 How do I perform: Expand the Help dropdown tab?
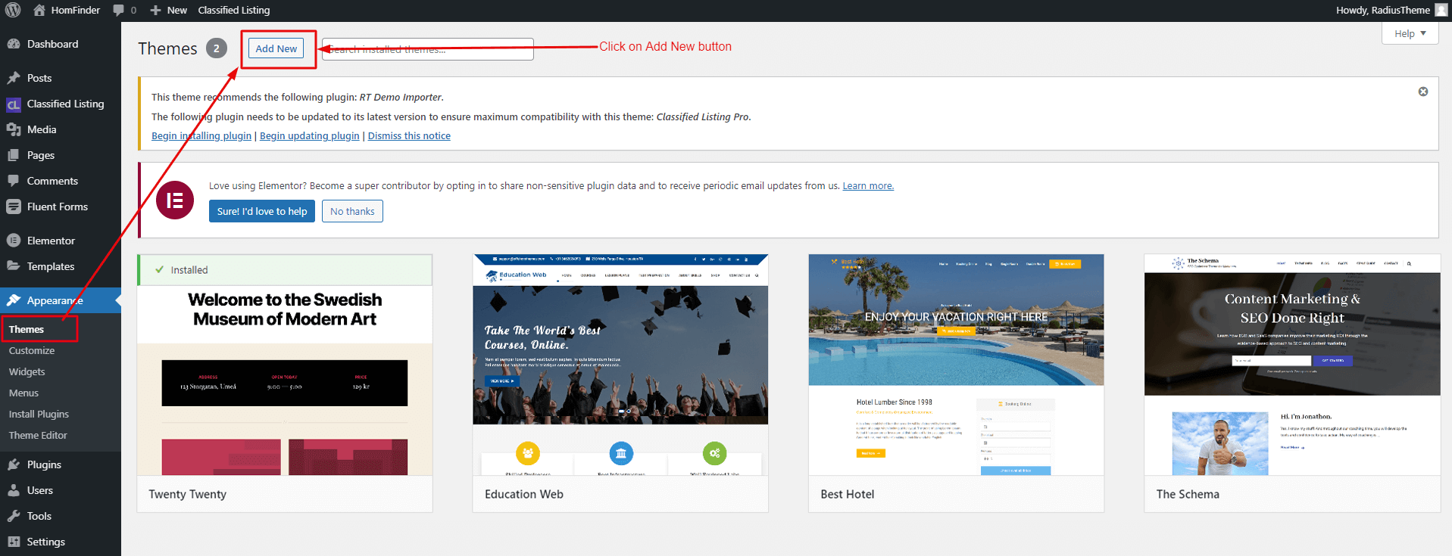coord(1410,33)
